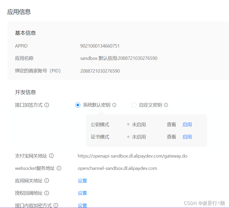Click info icon next to 系统默认密钥
Image resolution: width=229 pixels, height=208 pixels.
coord(114,105)
